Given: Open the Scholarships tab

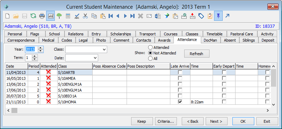Looking at the screenshot, I should (121, 34).
